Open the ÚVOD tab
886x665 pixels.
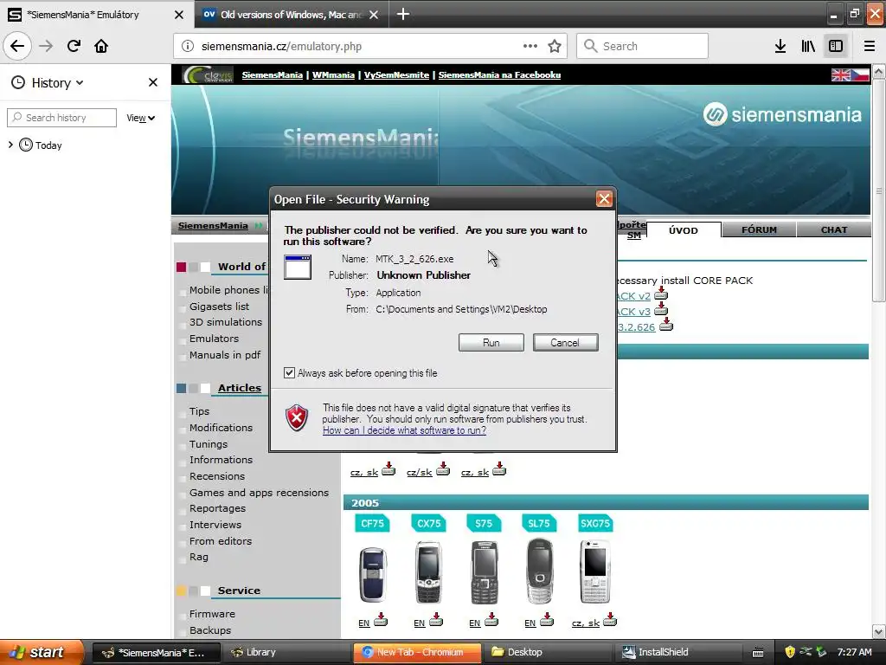click(684, 230)
